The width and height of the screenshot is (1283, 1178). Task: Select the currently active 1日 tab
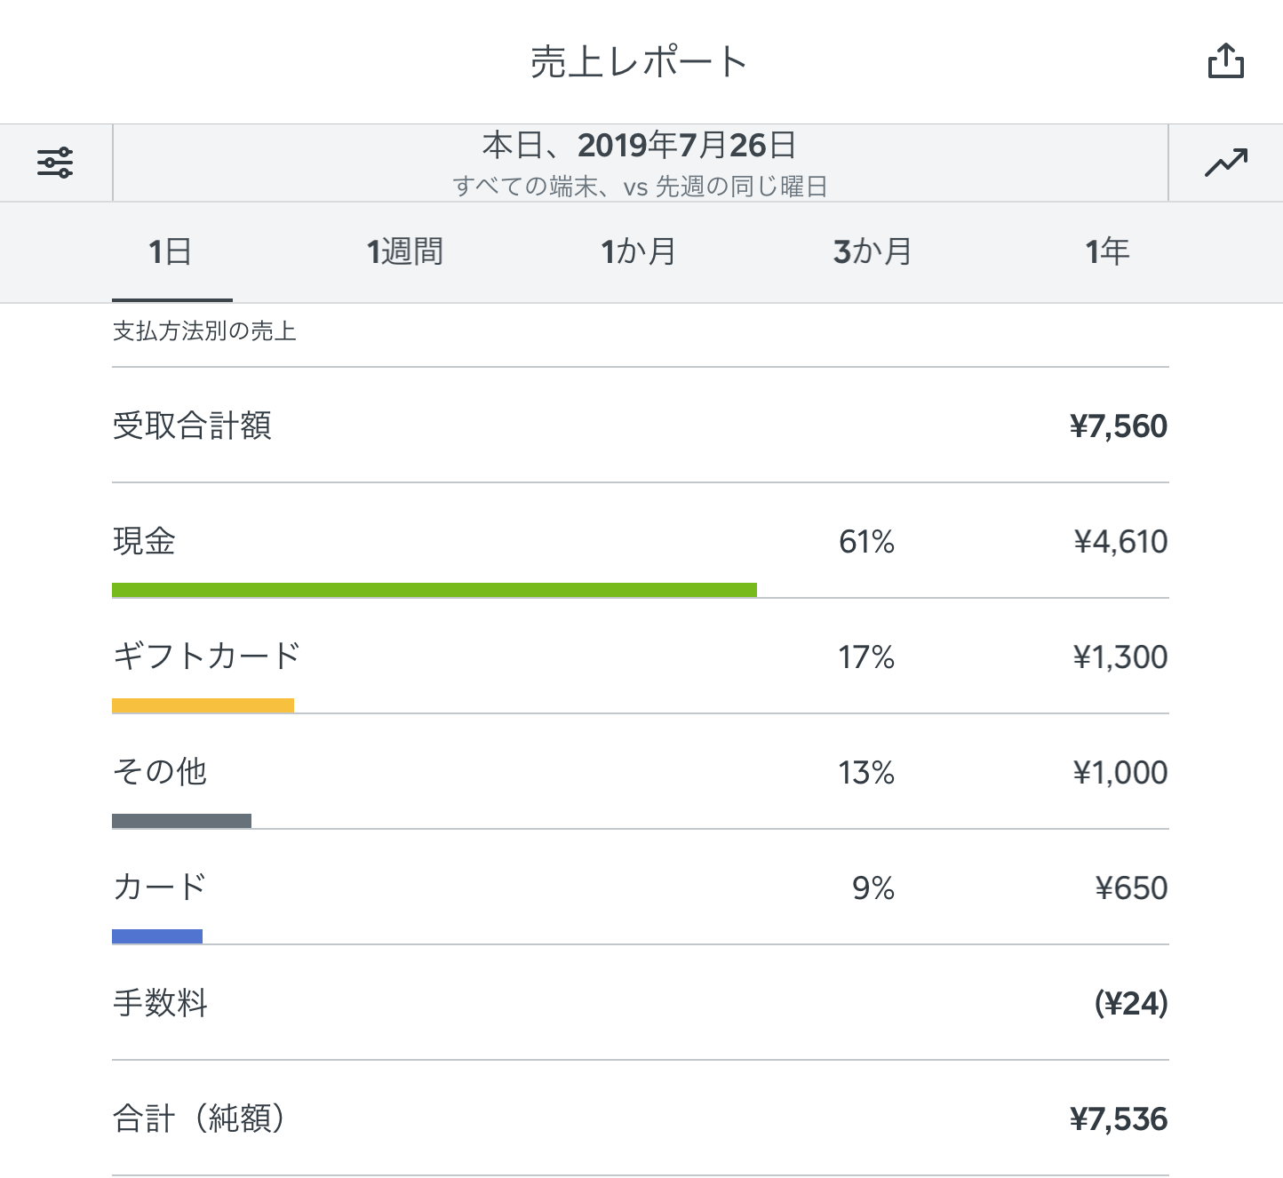171,251
